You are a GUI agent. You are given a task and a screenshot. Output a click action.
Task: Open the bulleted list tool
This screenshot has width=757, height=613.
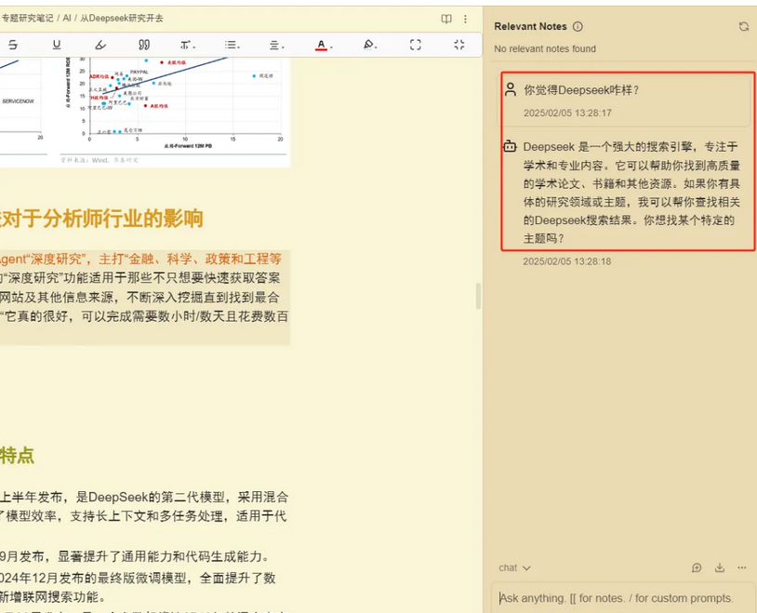click(231, 44)
